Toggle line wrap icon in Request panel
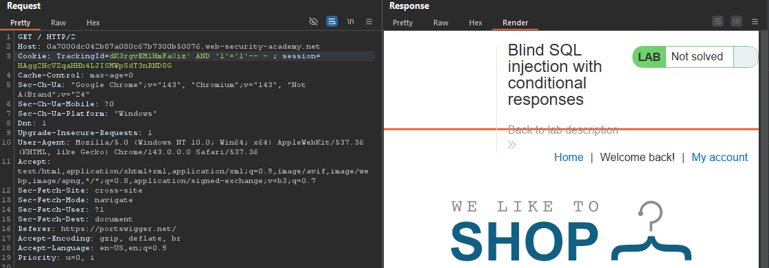This screenshot has height=268, width=769. click(x=332, y=21)
